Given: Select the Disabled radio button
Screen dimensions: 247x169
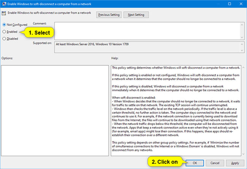Looking at the screenshot, I should point(4,39).
